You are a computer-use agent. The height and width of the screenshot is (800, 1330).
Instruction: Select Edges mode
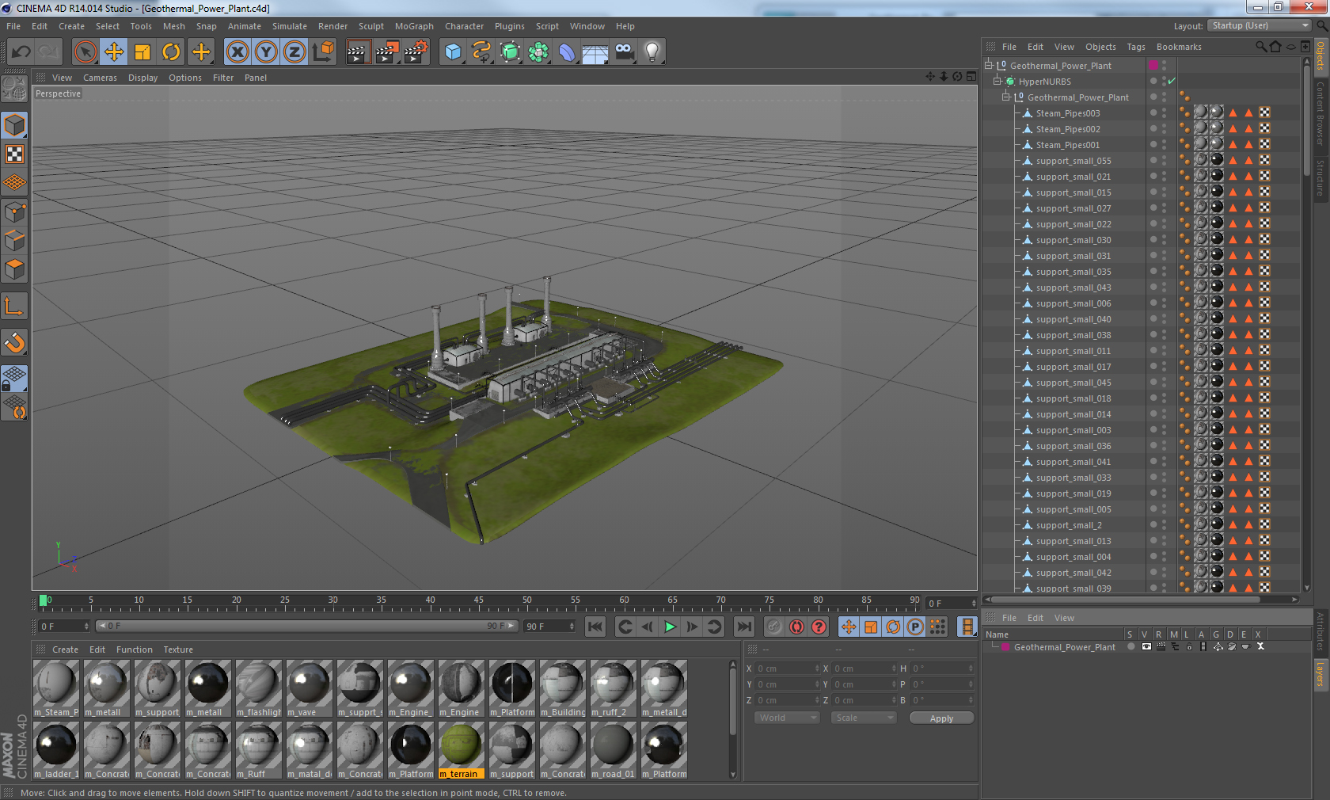click(x=14, y=241)
